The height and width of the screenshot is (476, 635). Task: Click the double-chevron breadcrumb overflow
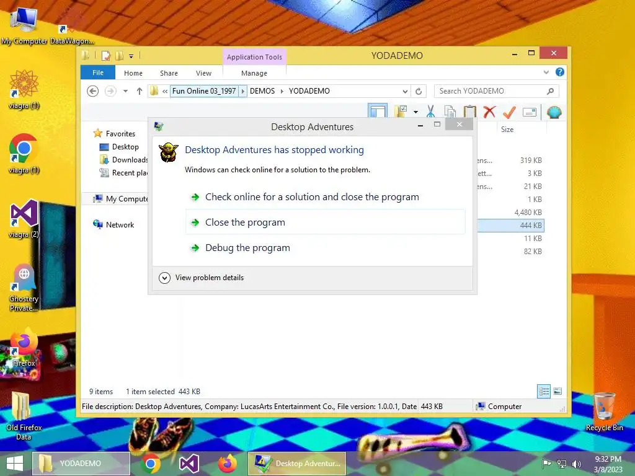pos(165,92)
